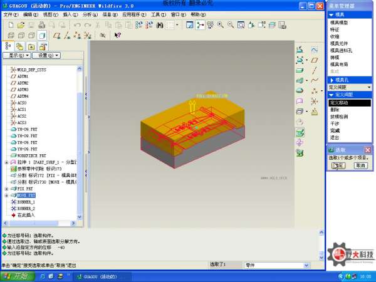Close the 选取 dialog
This screenshot has width=376, height=282.
point(367,150)
